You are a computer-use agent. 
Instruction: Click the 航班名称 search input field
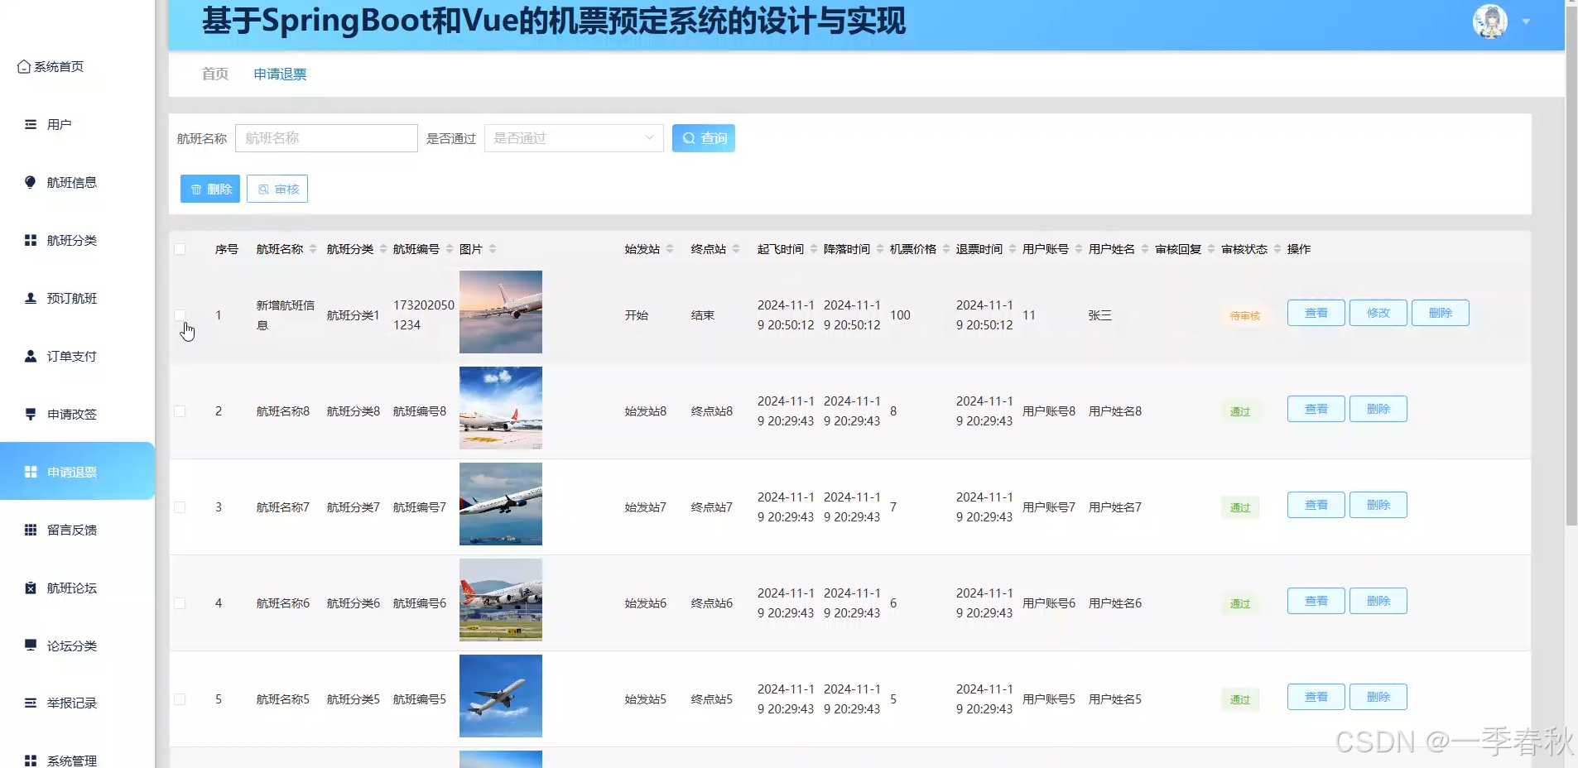click(x=326, y=138)
